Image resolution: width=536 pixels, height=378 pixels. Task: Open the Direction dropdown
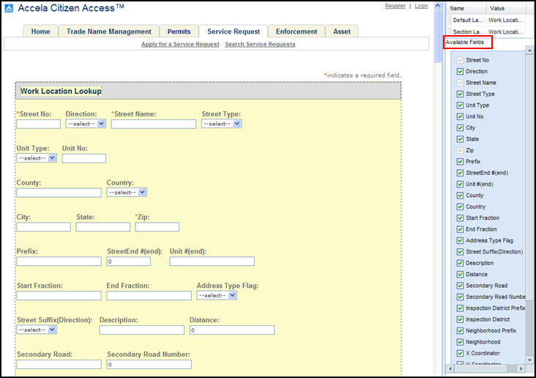tap(86, 124)
